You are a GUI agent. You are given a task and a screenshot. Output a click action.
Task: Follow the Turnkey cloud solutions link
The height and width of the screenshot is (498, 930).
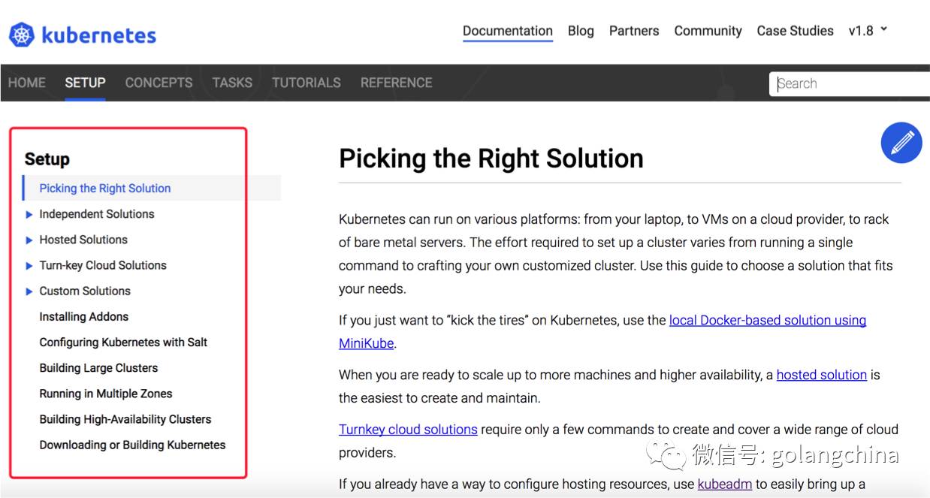[x=408, y=430]
